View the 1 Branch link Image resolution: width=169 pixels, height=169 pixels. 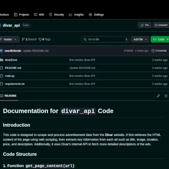pos(29,39)
